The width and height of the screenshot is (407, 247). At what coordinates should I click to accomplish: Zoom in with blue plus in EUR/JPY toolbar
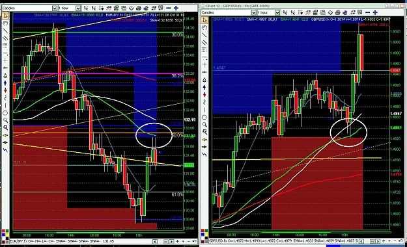[x=176, y=8]
